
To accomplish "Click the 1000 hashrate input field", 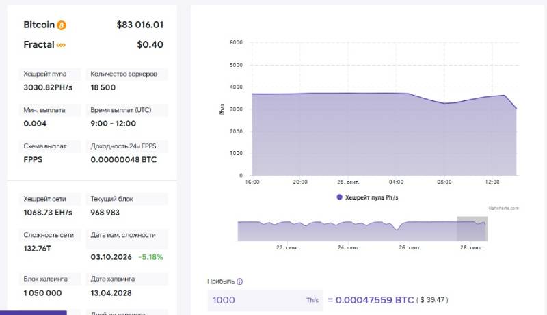I will pos(265,300).
